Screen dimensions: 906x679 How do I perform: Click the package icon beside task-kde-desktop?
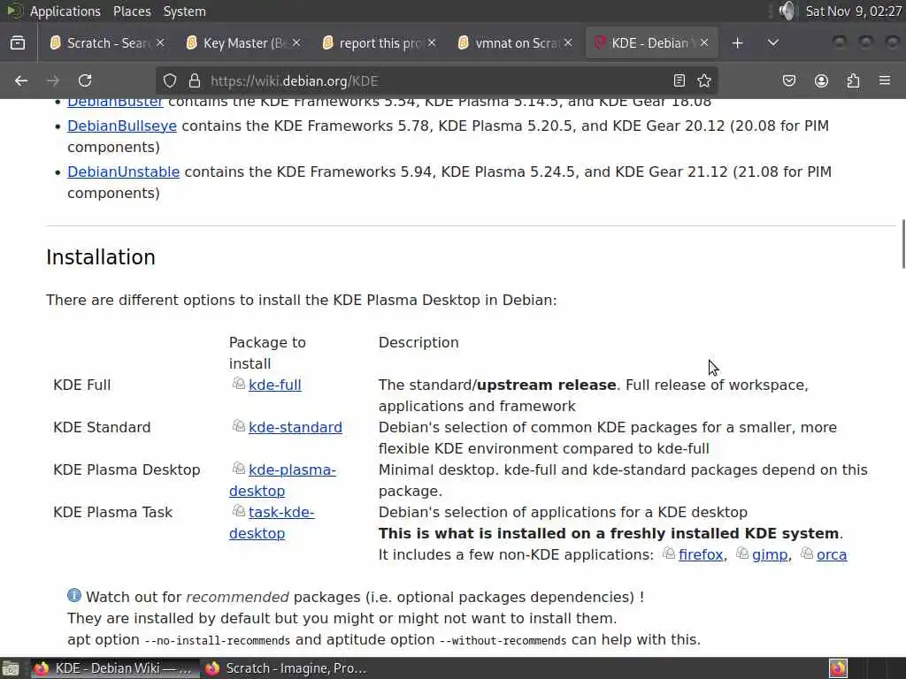239,510
